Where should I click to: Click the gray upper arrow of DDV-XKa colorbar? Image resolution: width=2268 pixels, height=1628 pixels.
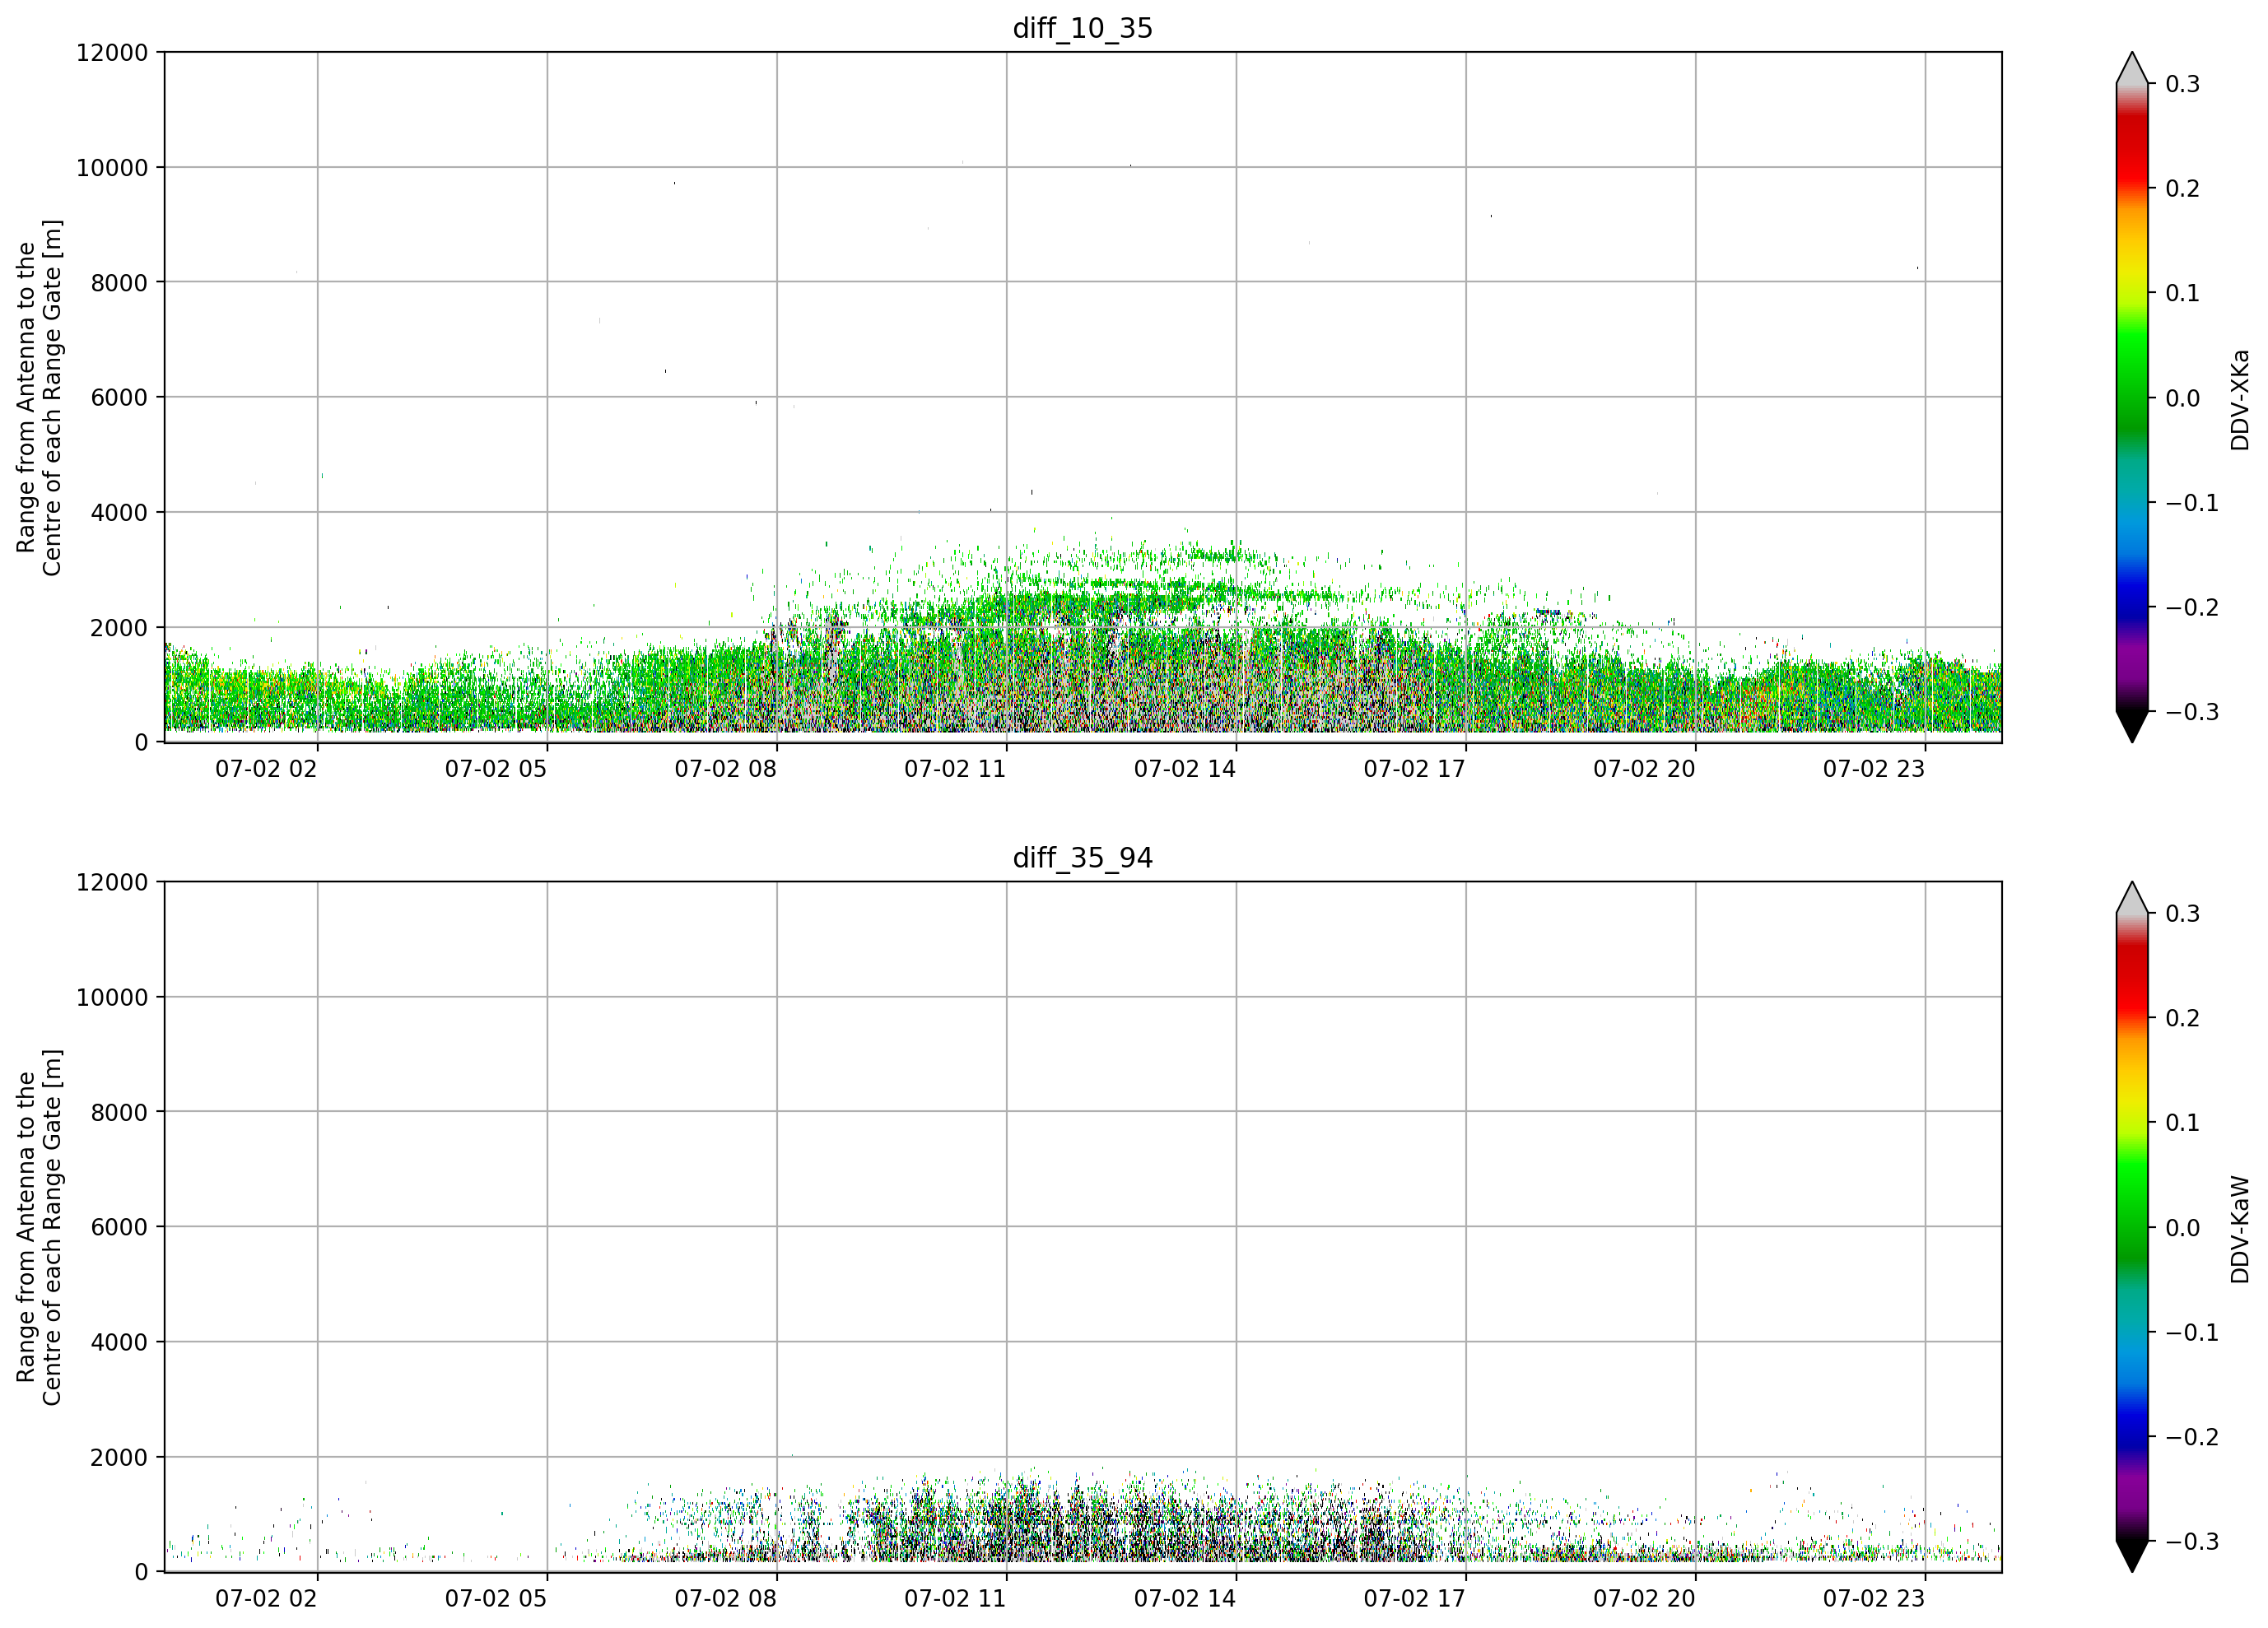pyautogui.click(x=2132, y=69)
